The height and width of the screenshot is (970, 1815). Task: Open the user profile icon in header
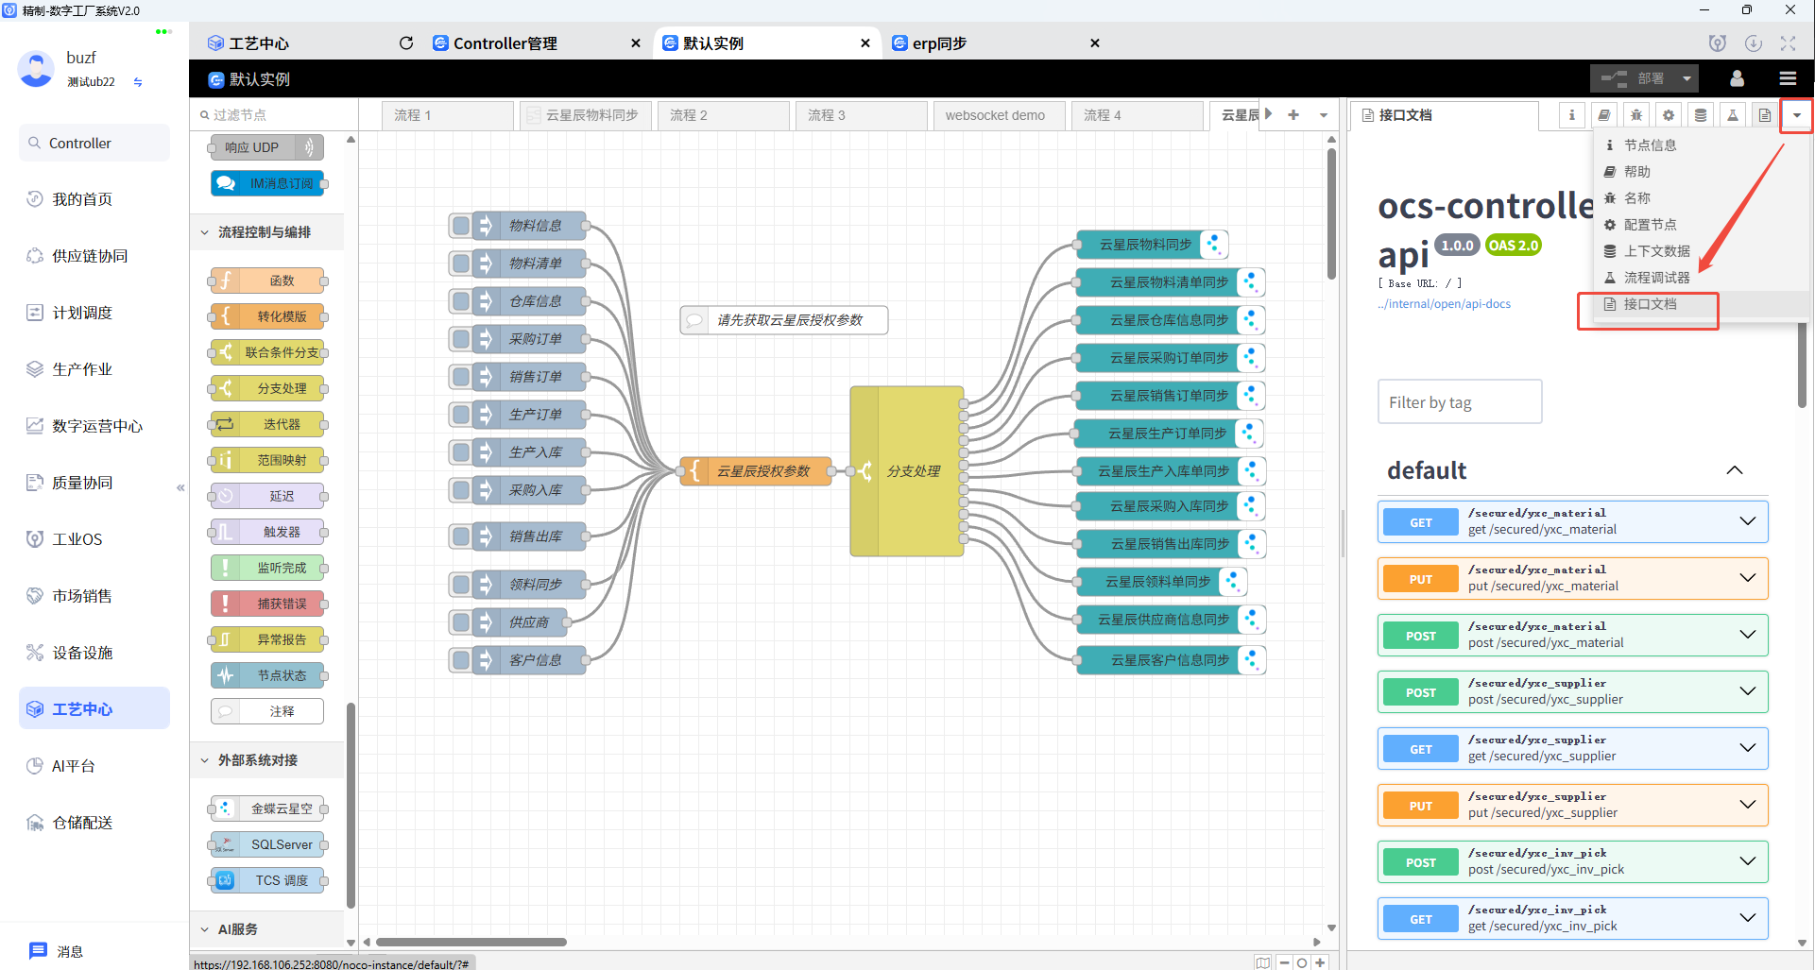pyautogui.click(x=1737, y=78)
